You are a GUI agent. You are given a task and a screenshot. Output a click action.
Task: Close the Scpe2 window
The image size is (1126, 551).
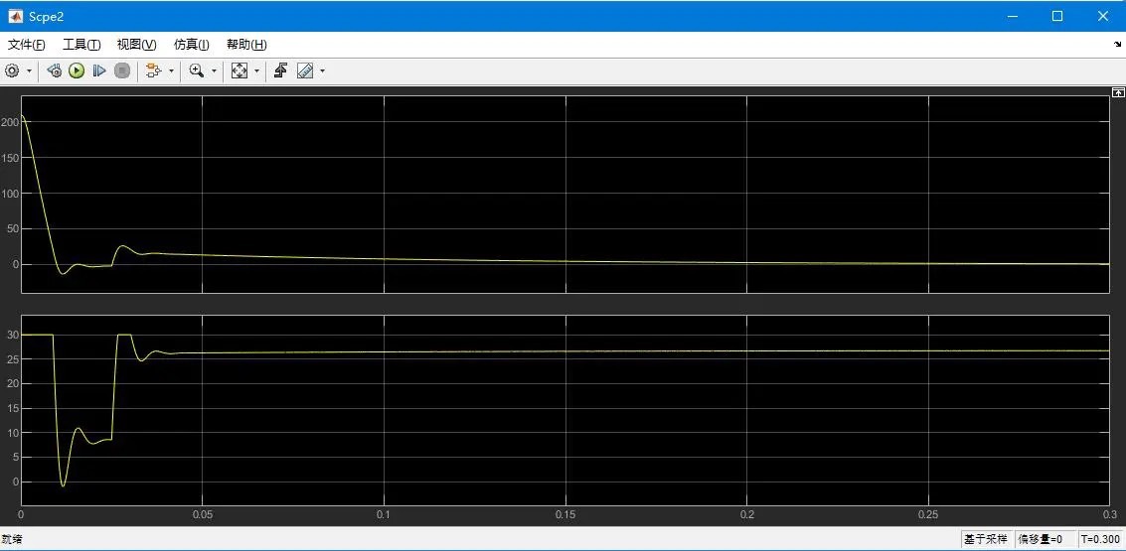click(x=1103, y=16)
